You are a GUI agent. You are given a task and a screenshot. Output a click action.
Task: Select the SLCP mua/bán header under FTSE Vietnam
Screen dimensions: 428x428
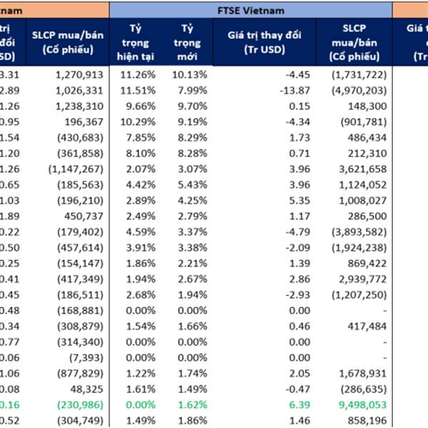[355, 42]
